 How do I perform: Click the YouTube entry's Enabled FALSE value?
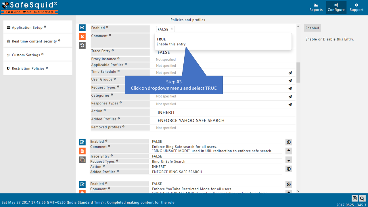[x=157, y=184]
